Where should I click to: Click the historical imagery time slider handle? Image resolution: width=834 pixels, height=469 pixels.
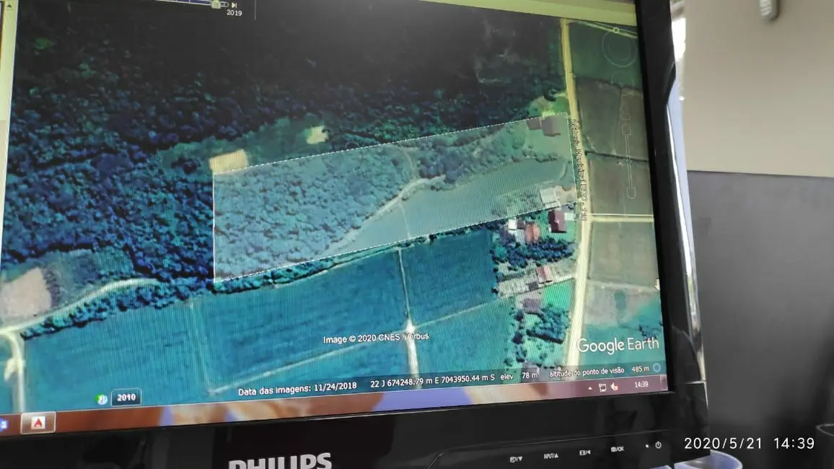pyautogui.click(x=215, y=4)
